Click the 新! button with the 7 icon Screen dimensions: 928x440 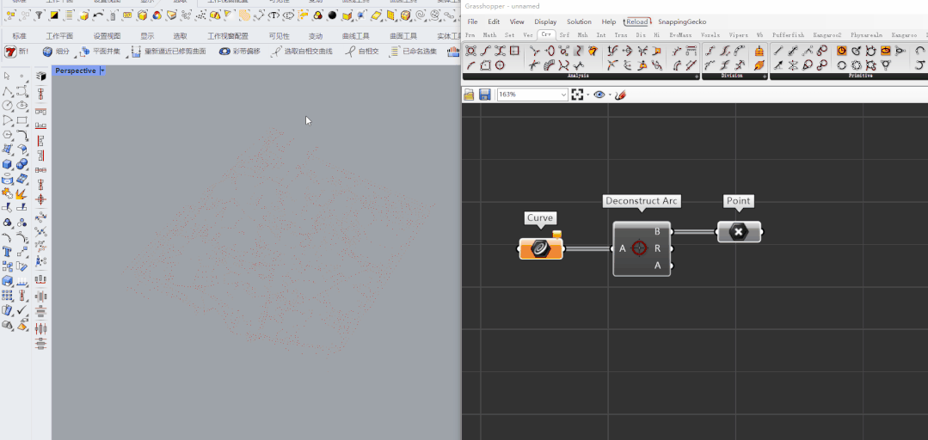click(x=16, y=52)
